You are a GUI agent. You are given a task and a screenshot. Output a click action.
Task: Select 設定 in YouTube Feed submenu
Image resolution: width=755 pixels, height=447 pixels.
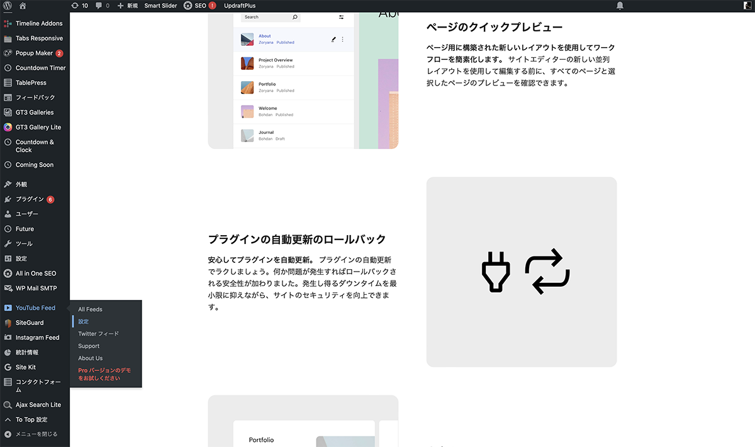click(84, 322)
